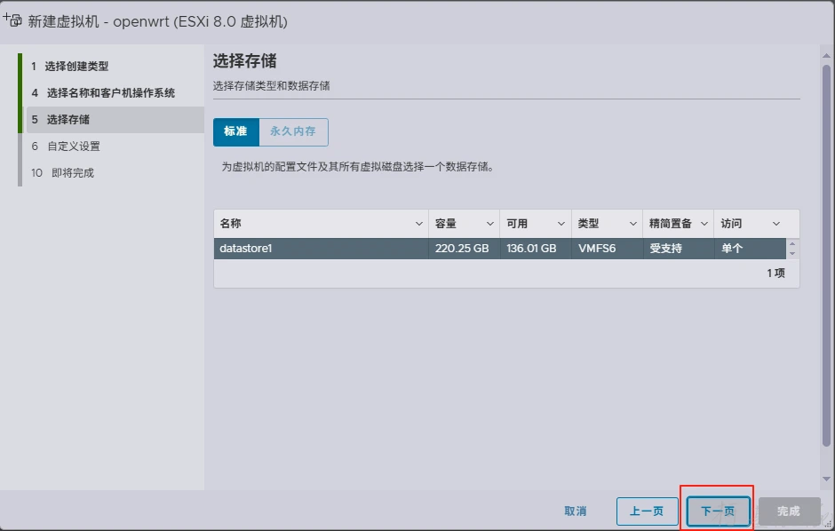
Task: Click 取消 to cancel the wizard
Action: click(576, 511)
